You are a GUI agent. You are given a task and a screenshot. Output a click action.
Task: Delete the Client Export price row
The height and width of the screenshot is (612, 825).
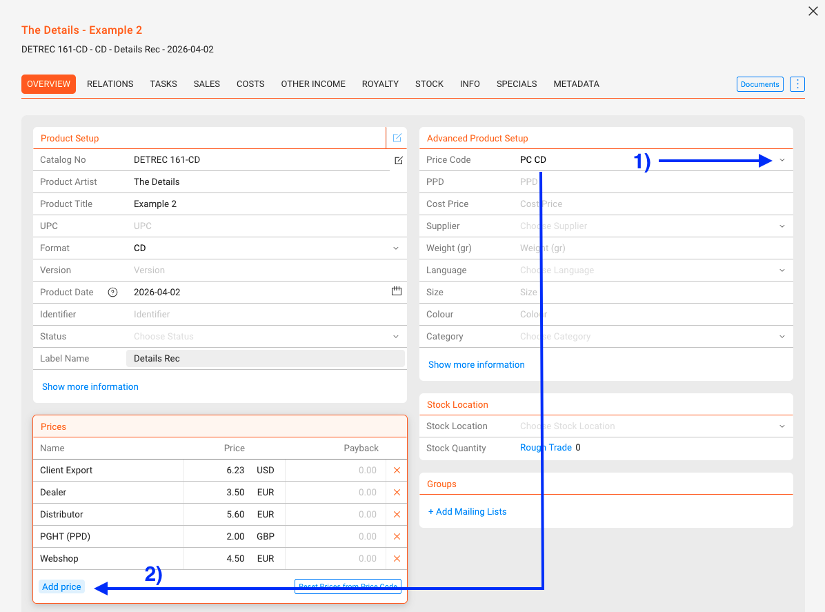pyautogui.click(x=397, y=471)
